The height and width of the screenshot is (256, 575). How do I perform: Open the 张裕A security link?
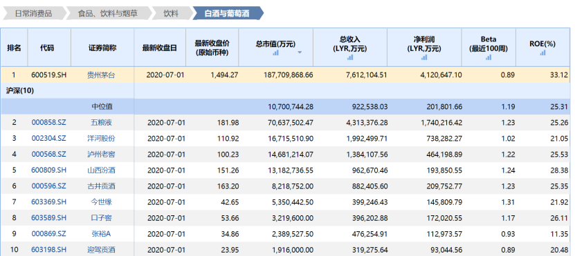[102, 234]
